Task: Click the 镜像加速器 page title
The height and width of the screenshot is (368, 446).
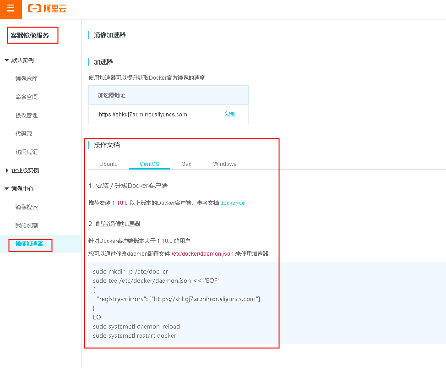Action: click(109, 35)
